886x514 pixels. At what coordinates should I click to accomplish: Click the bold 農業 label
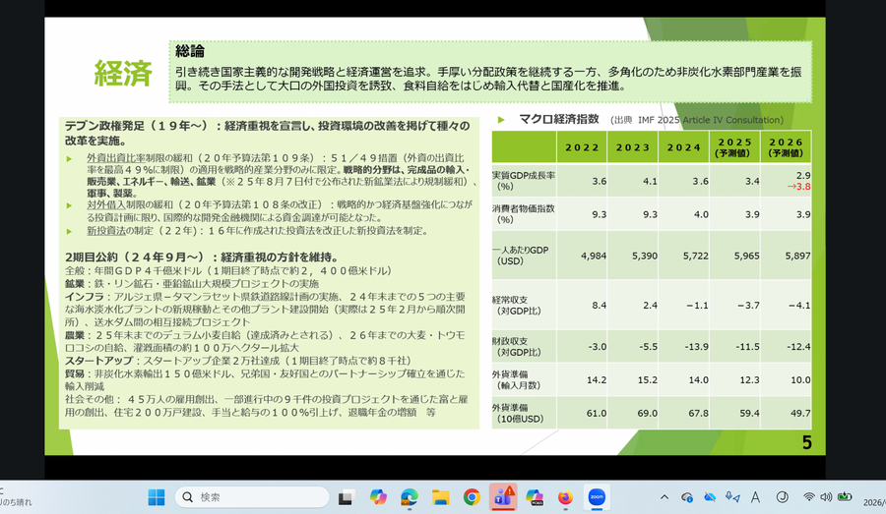[x=75, y=335]
